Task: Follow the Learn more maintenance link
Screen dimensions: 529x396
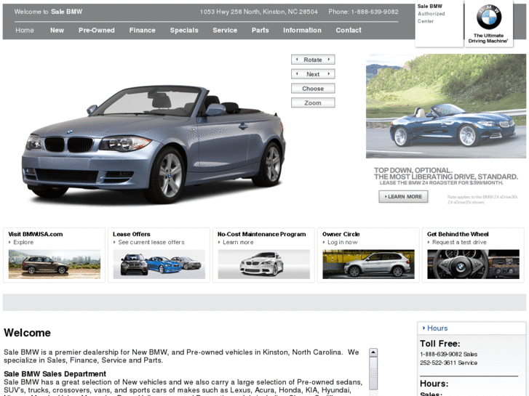Action: (x=238, y=242)
